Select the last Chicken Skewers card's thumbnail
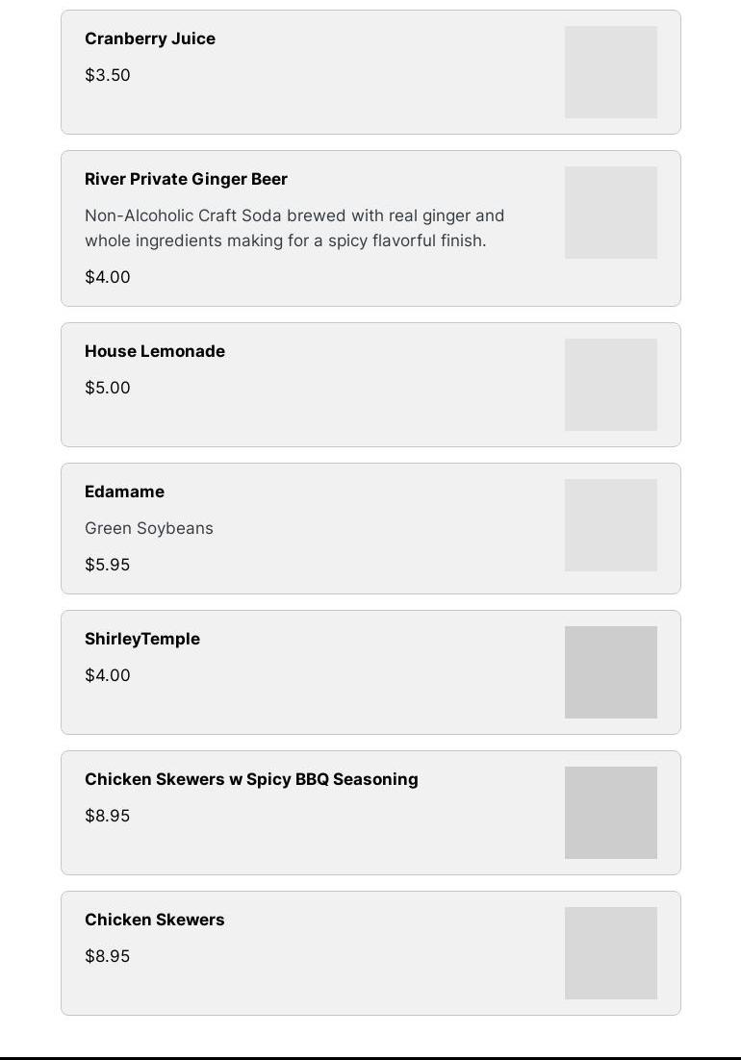This screenshot has height=1060, width=741. pyautogui.click(x=610, y=953)
